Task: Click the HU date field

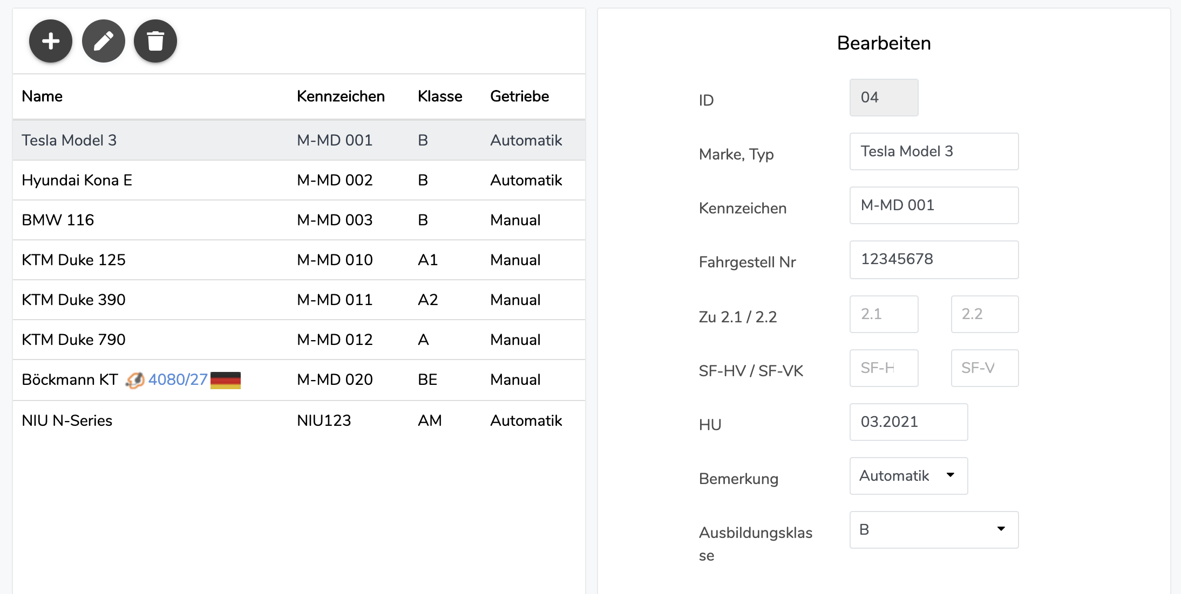Action: [x=908, y=422]
